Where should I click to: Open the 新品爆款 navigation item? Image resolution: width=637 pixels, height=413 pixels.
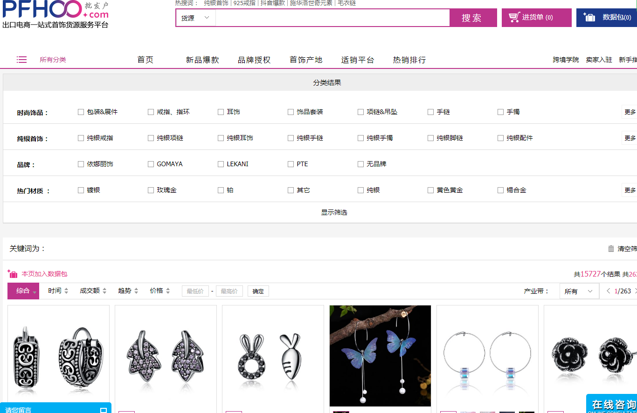click(x=202, y=60)
